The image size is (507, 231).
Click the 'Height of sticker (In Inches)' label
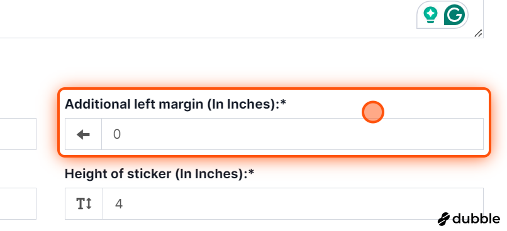[157, 174]
